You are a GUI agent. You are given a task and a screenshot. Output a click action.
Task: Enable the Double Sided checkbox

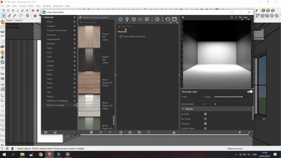click(205, 128)
